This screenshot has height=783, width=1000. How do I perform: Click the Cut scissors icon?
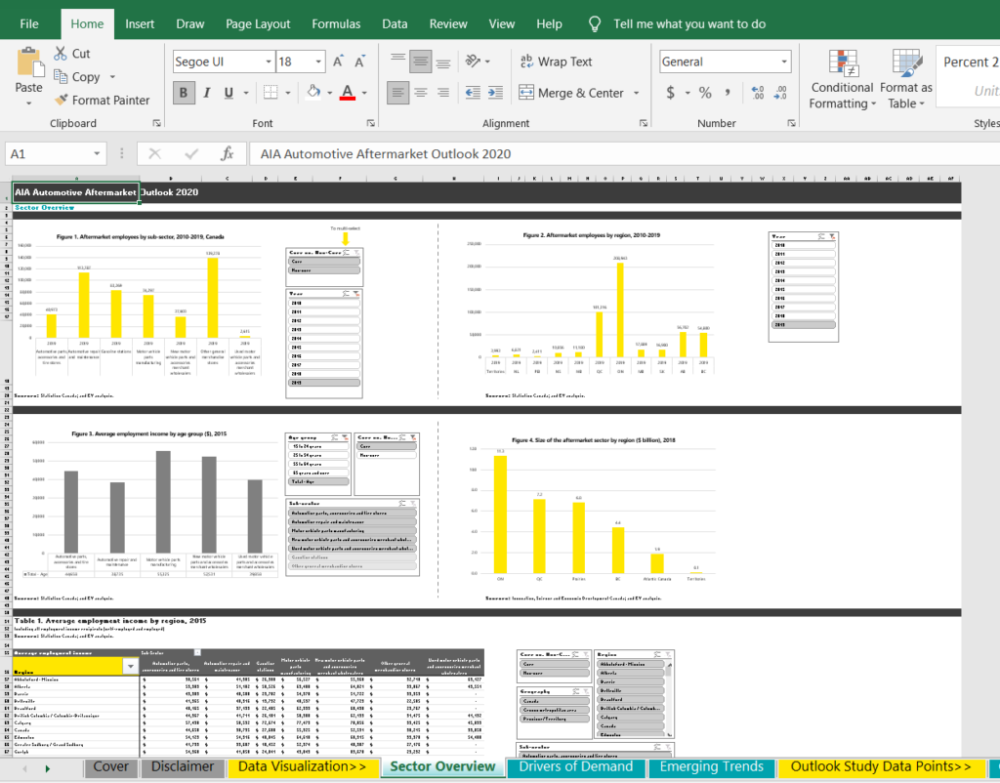pos(61,54)
